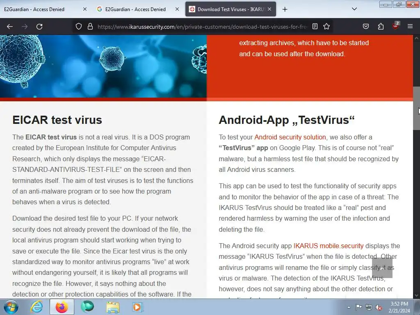The image size is (420, 315).
Task: Click the muted volume tray icon
Action: point(379,307)
